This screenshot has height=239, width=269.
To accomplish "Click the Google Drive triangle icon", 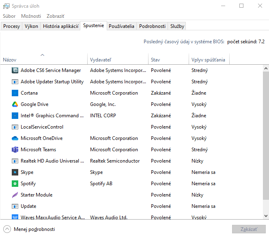I will point(15,104).
